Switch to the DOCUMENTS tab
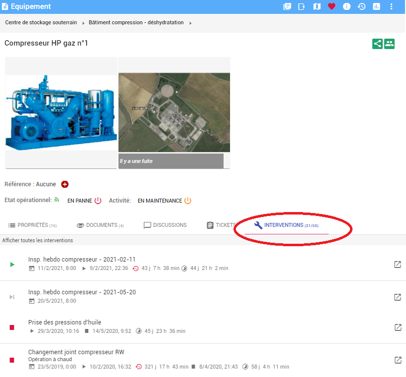The height and width of the screenshot is (377, 406). click(x=100, y=225)
